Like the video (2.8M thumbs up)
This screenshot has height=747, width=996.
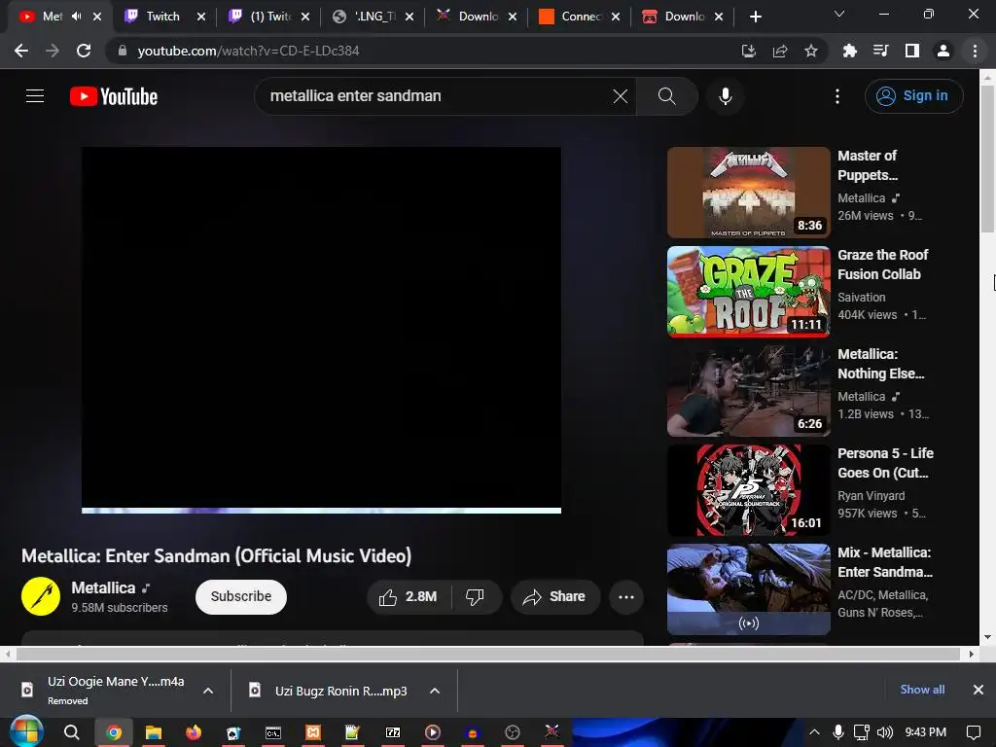pyautogui.click(x=408, y=596)
